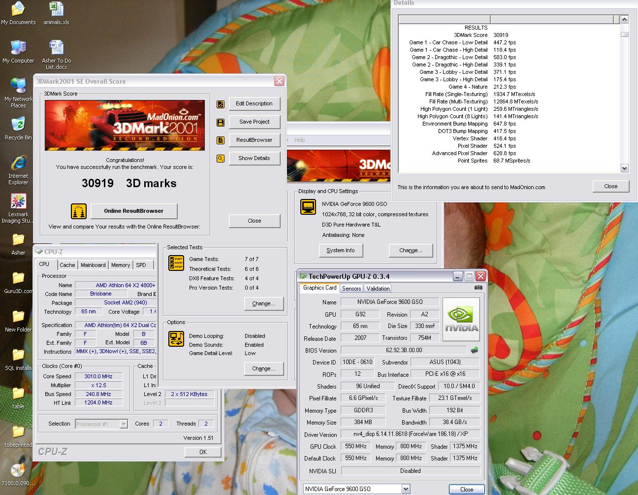Click scroll down arrow in Details list
Image resolution: width=638 pixels, height=495 pixels.
pyautogui.click(x=625, y=168)
